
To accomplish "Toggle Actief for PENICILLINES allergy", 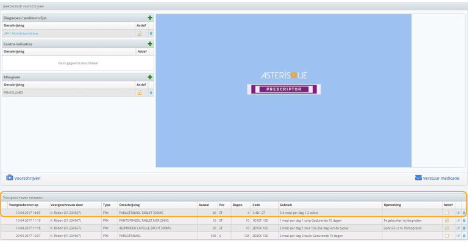I will [140, 93].
